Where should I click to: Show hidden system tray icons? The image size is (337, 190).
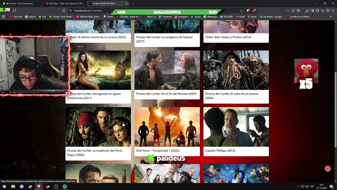298,187
